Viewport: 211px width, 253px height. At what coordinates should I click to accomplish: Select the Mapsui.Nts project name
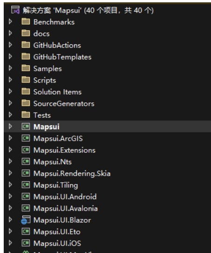[x=53, y=162]
